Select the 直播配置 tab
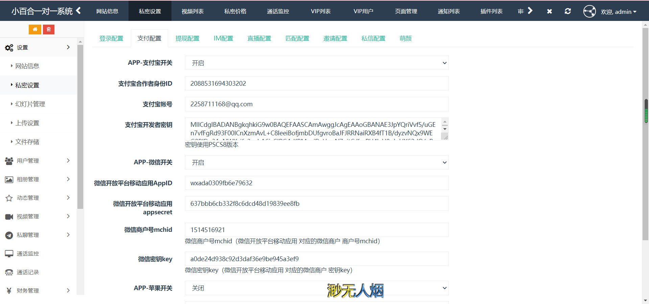 [259, 38]
